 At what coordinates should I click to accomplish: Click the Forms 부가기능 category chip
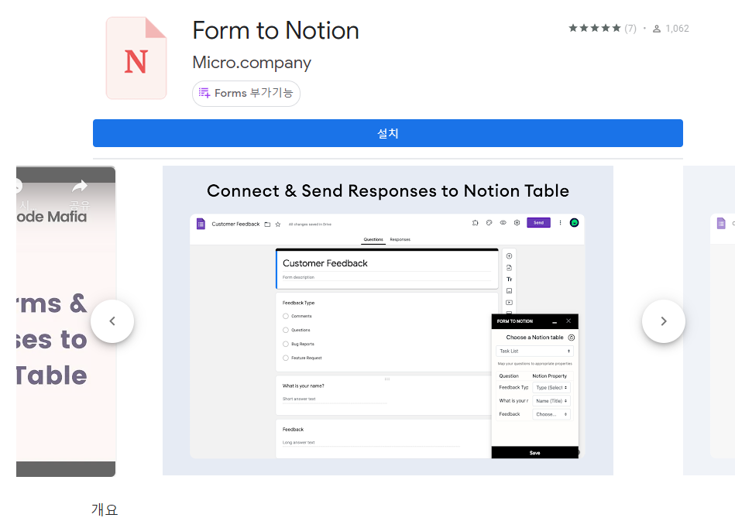(x=246, y=93)
